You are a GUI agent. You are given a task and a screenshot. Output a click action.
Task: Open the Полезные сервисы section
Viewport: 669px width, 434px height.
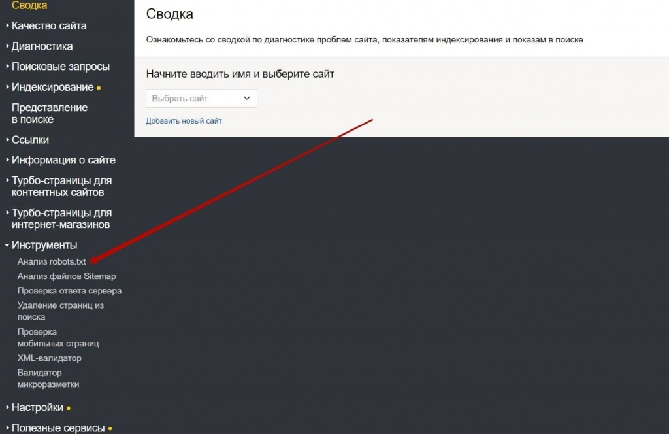(56, 427)
